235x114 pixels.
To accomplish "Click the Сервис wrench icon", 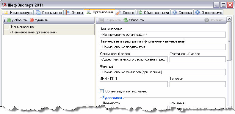I will click(119, 13).
